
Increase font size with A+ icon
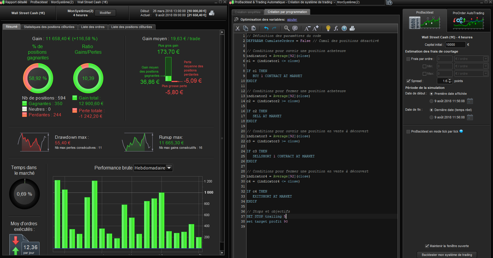coord(316,28)
